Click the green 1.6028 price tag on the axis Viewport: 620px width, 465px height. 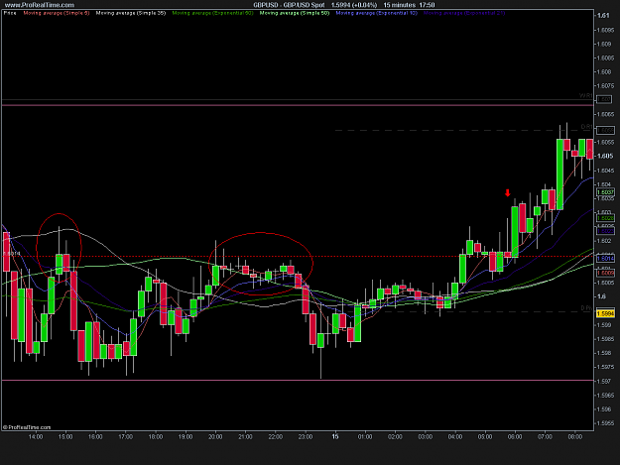(605, 218)
